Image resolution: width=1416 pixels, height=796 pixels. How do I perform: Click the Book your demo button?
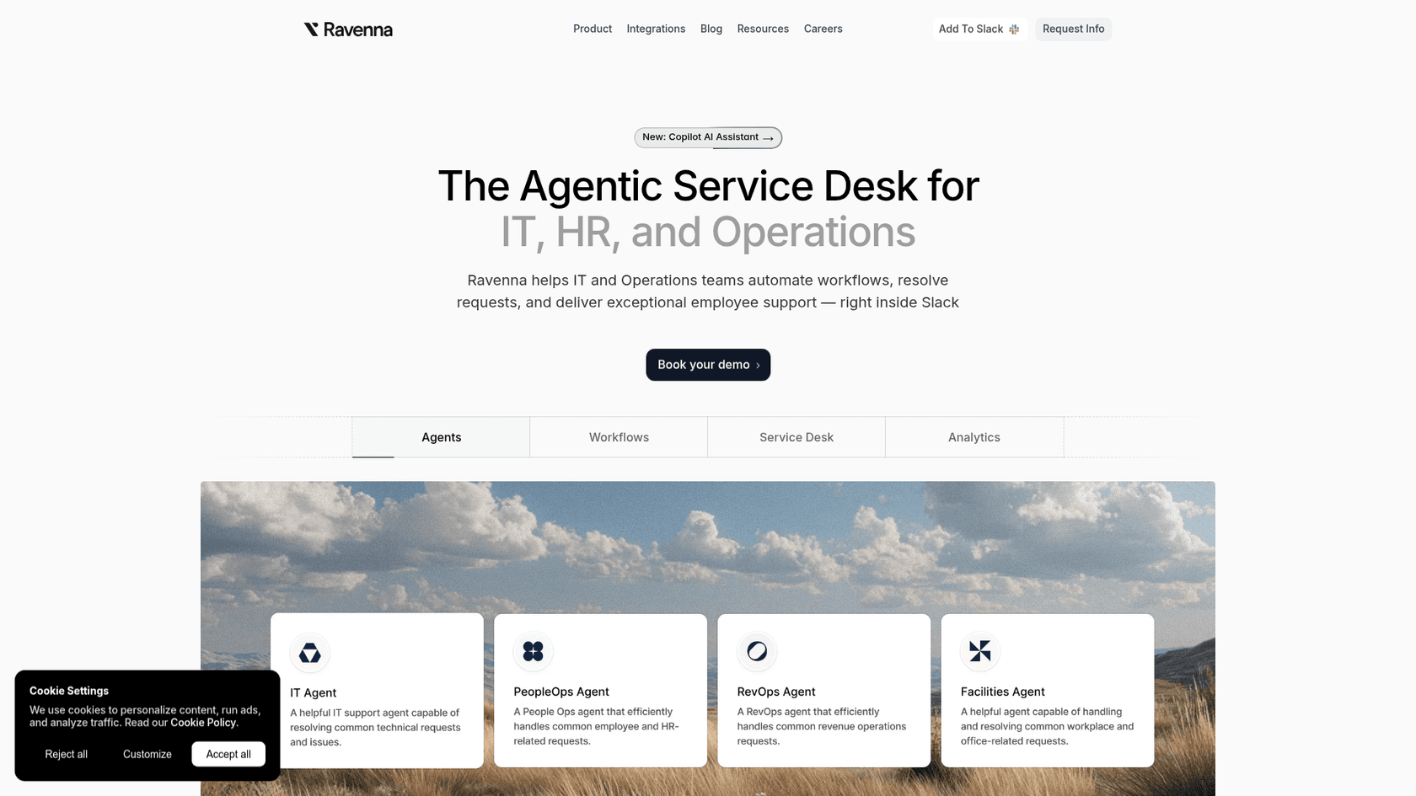pyautogui.click(x=708, y=364)
